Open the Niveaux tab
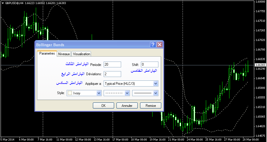The image size is (267, 142). 64,54
